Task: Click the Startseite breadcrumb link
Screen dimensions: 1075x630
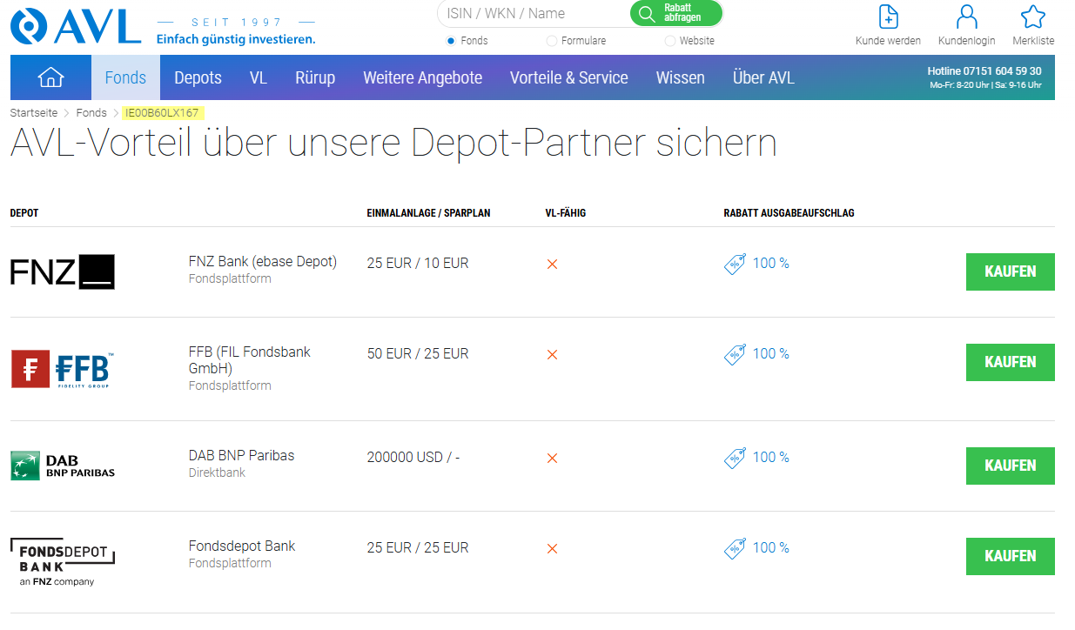Action: click(x=34, y=113)
